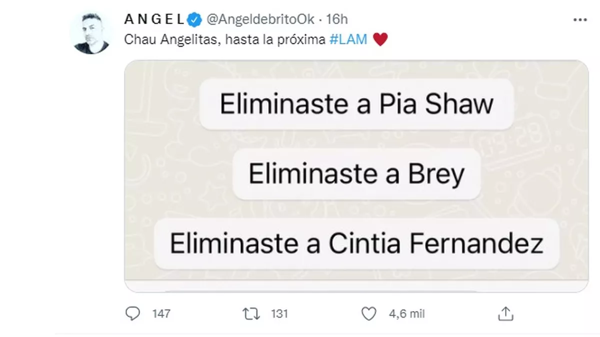Click the red heart emoji in tweet
Viewport: 600px width, 337px height.
click(380, 40)
